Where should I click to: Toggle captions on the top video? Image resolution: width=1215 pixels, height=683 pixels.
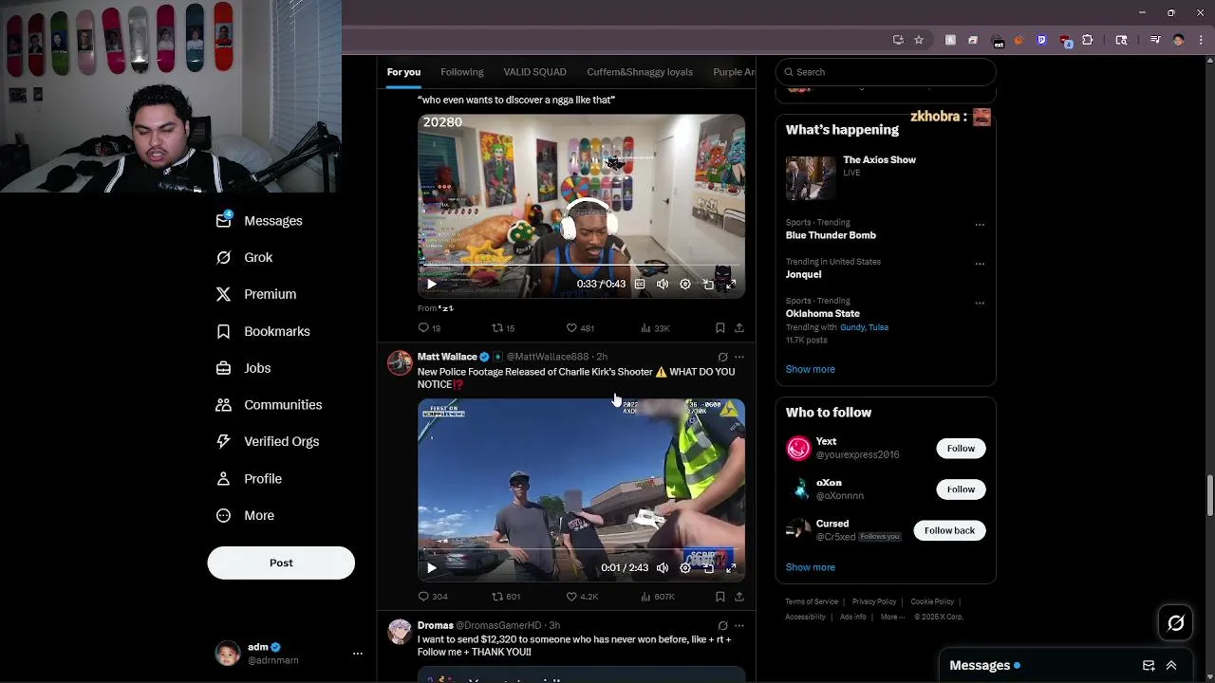(x=640, y=284)
